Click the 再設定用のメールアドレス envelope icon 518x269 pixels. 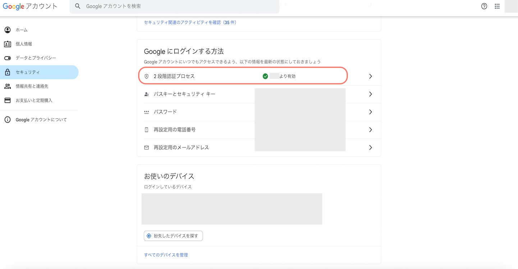coord(146,147)
